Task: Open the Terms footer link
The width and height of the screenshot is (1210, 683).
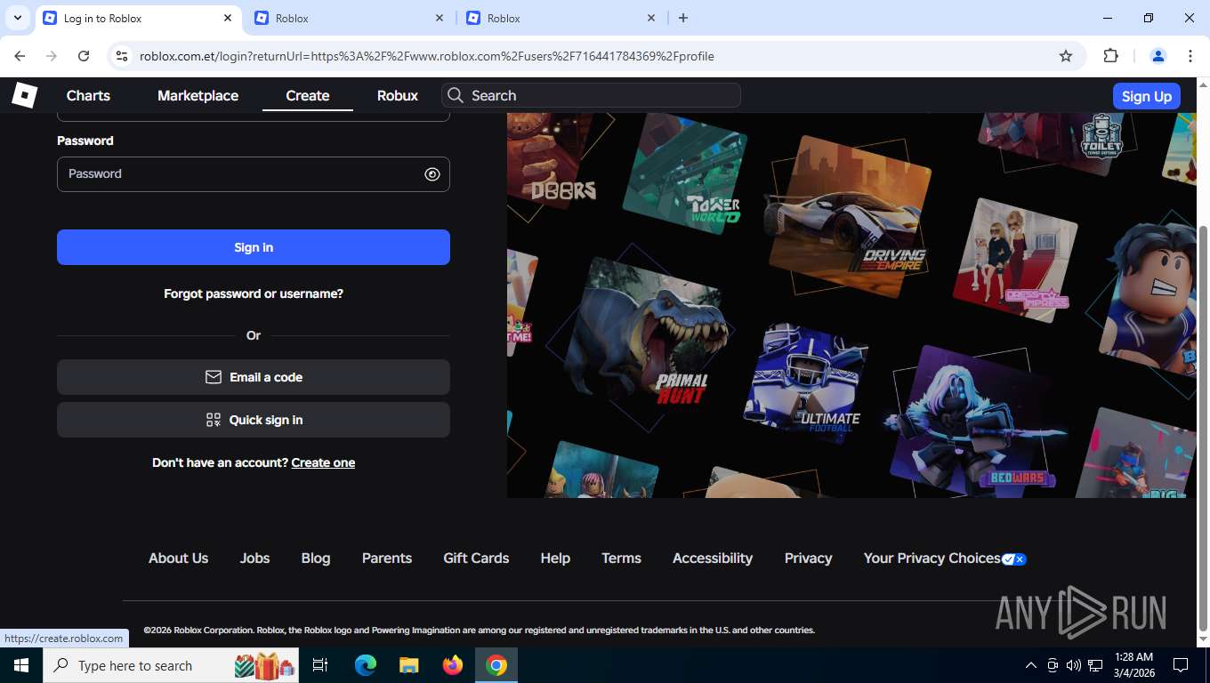Action: 621,558
